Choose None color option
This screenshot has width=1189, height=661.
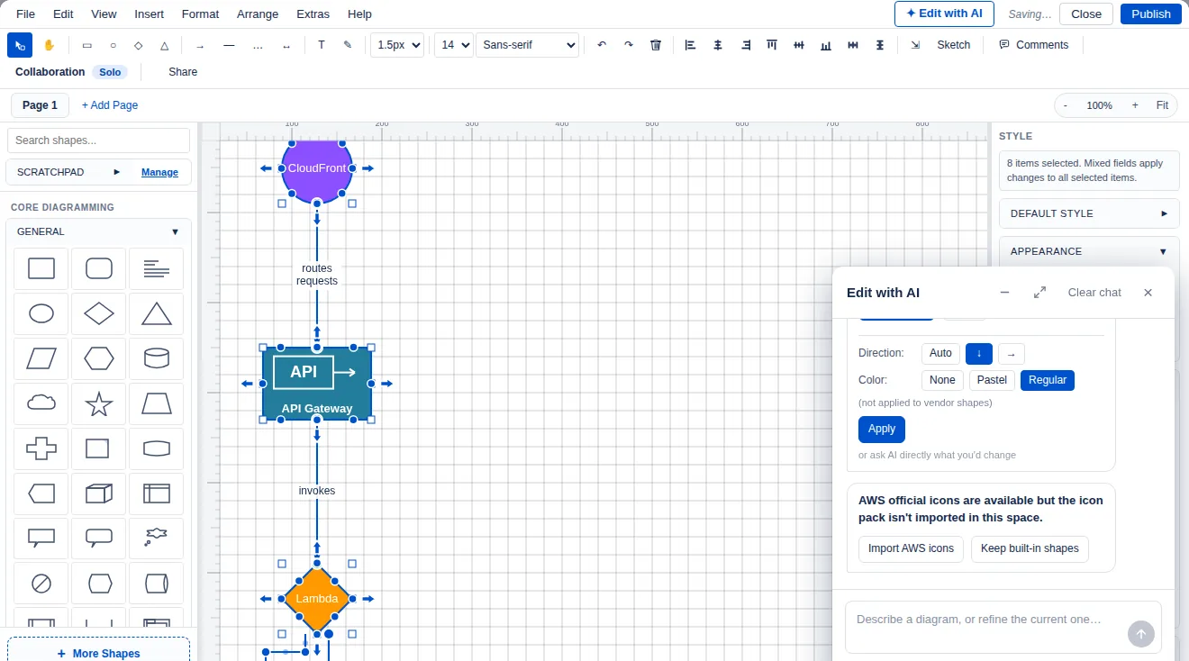942,380
